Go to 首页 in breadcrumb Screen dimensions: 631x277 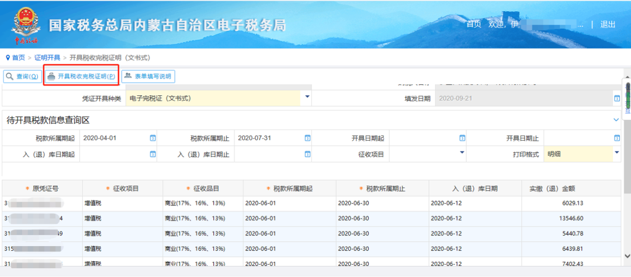18,58
